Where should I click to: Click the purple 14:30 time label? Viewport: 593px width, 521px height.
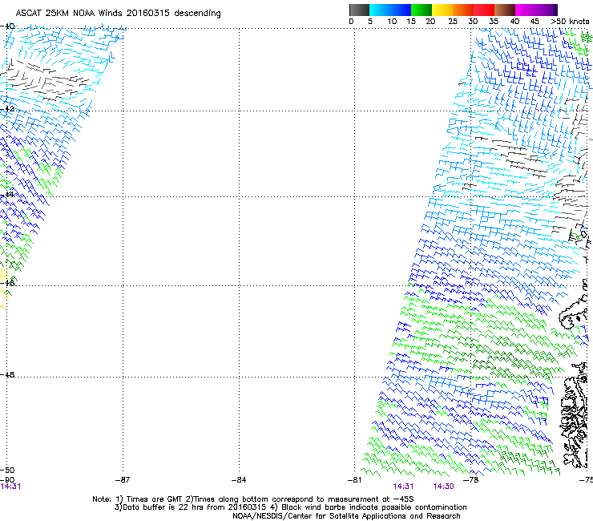(443, 487)
